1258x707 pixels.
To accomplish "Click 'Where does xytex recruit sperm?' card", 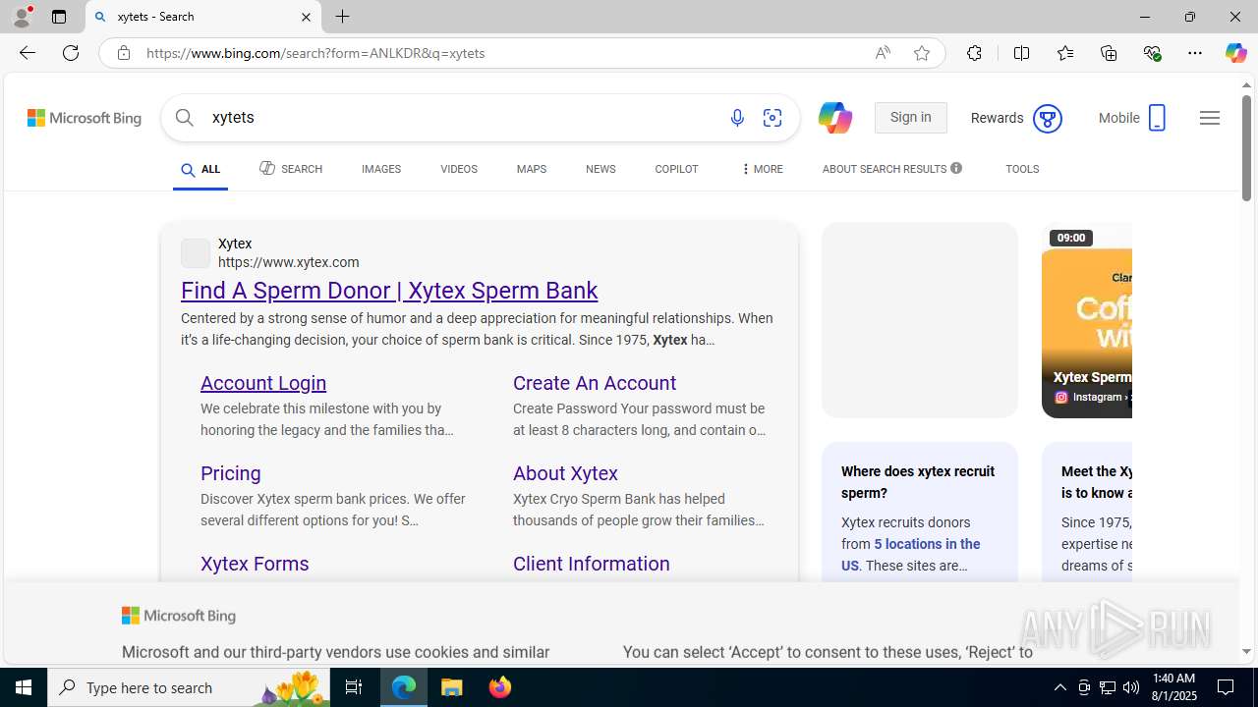I will pyautogui.click(x=920, y=513).
